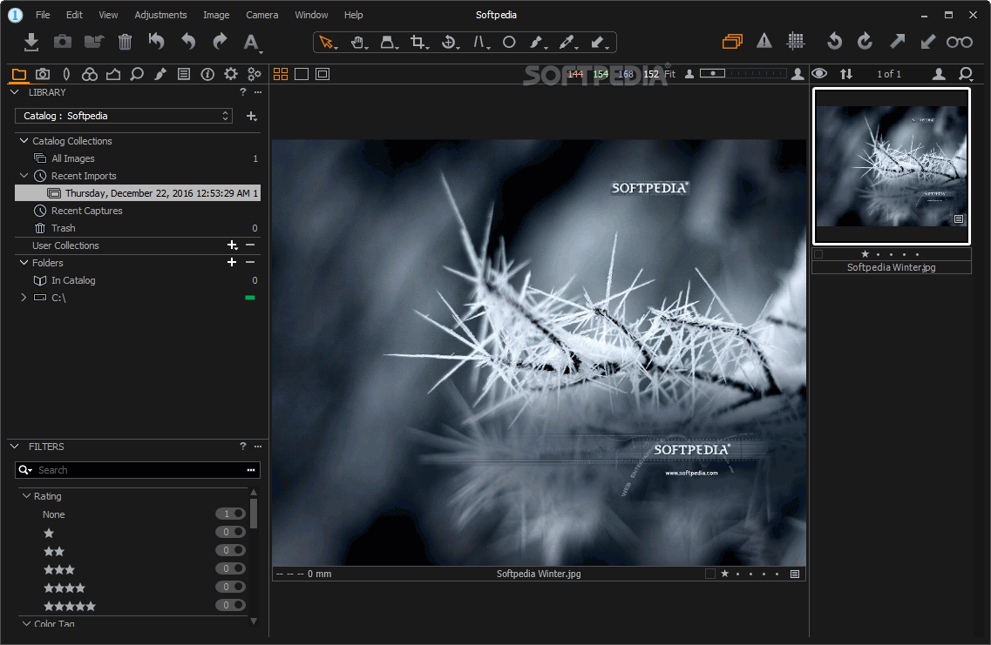The width and height of the screenshot is (991, 645).
Task: Open the Color tool tab with three circles
Action: tap(90, 75)
